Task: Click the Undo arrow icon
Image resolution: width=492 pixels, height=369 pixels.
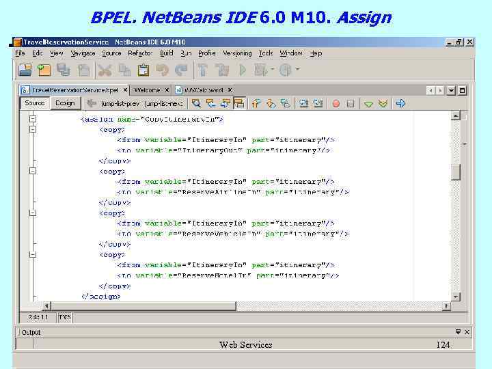Action: click(162, 70)
